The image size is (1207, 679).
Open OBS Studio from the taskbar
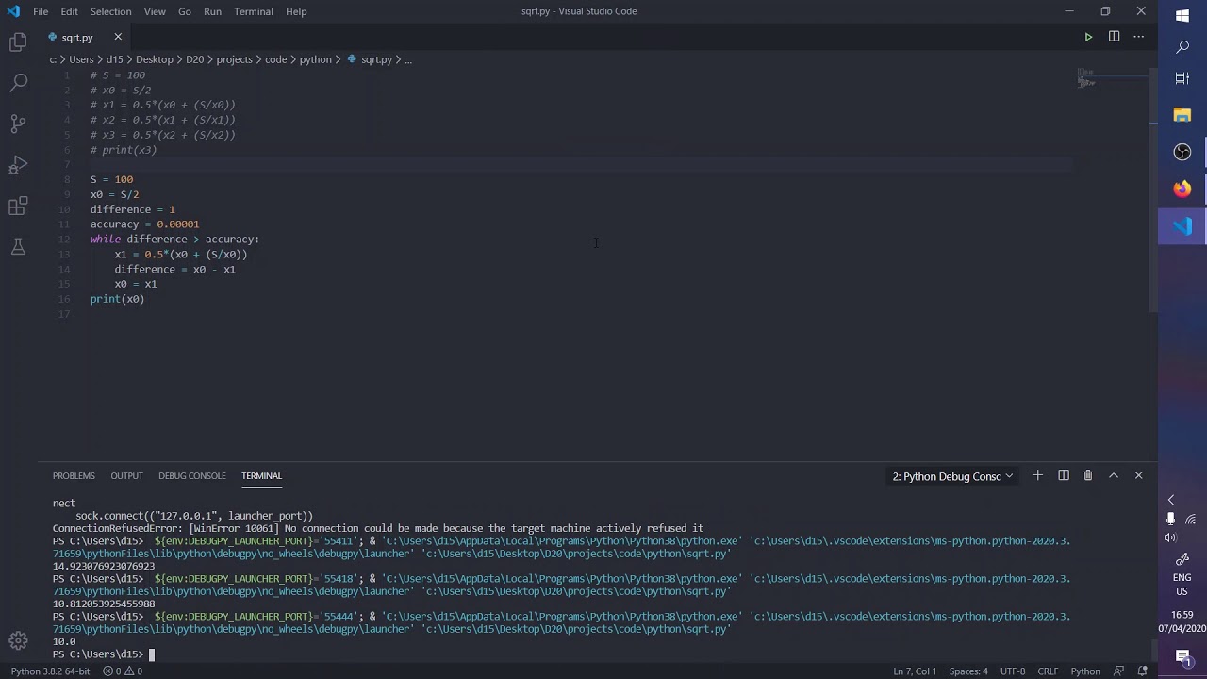(1182, 152)
